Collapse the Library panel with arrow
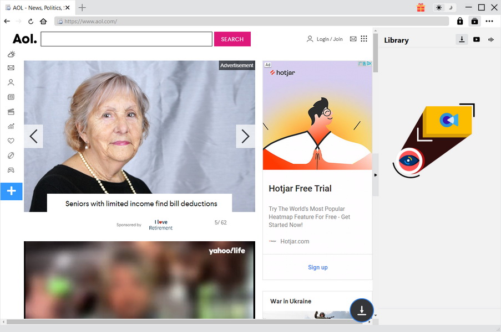The width and height of the screenshot is (501, 332). click(376, 175)
